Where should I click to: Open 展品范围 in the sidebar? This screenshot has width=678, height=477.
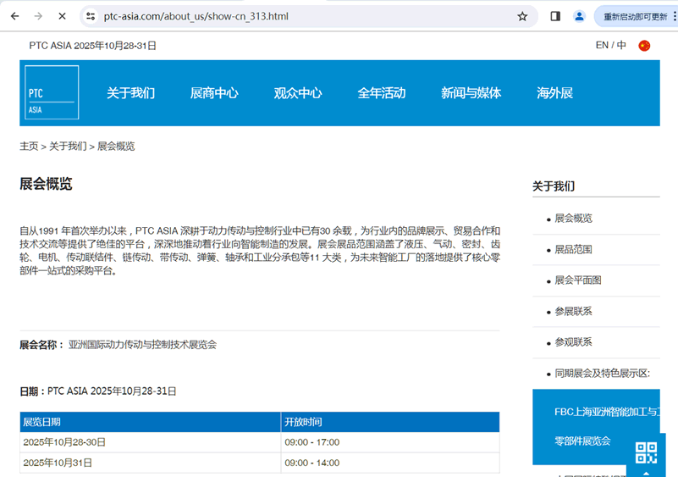[573, 249]
